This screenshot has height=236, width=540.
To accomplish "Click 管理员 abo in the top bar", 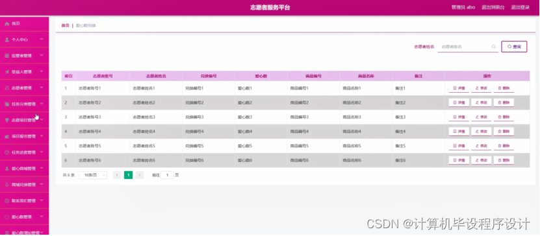I will tap(463, 7).
